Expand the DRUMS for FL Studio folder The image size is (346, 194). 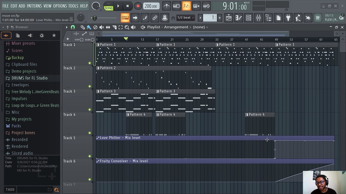pos(29,78)
